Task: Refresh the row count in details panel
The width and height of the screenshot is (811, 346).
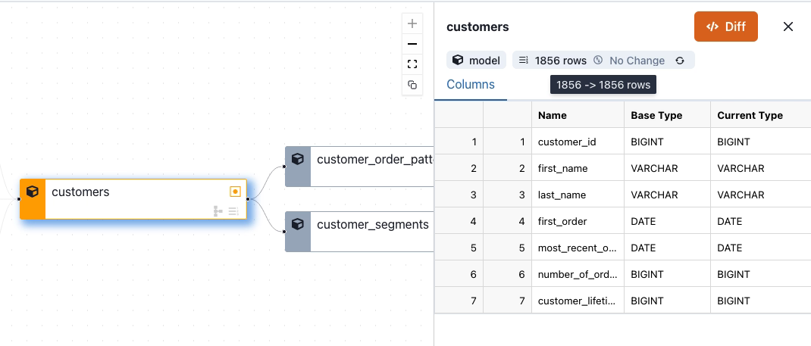Action: click(x=680, y=61)
